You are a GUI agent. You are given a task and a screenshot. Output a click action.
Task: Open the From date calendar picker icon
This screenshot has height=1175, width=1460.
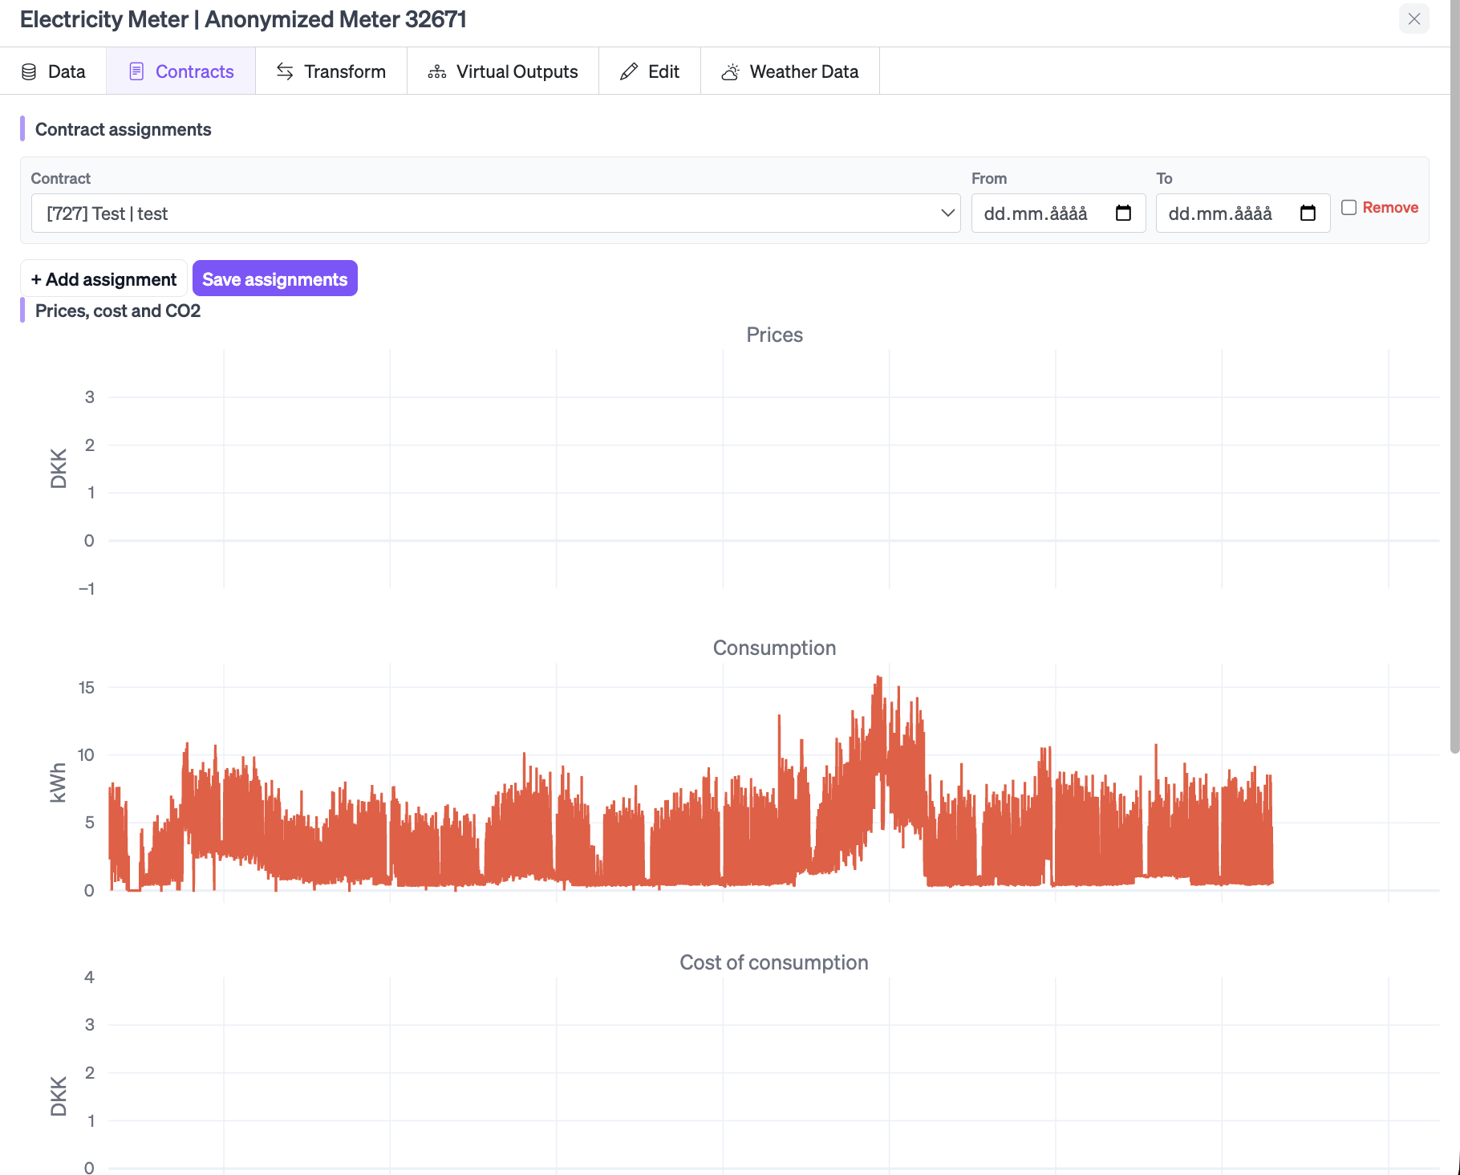click(x=1123, y=213)
